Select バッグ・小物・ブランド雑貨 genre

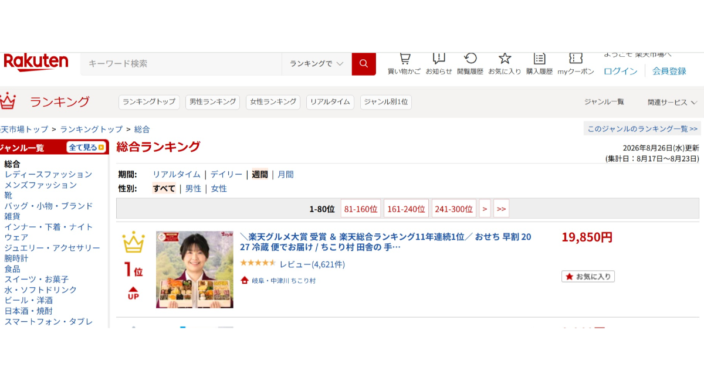pos(48,211)
